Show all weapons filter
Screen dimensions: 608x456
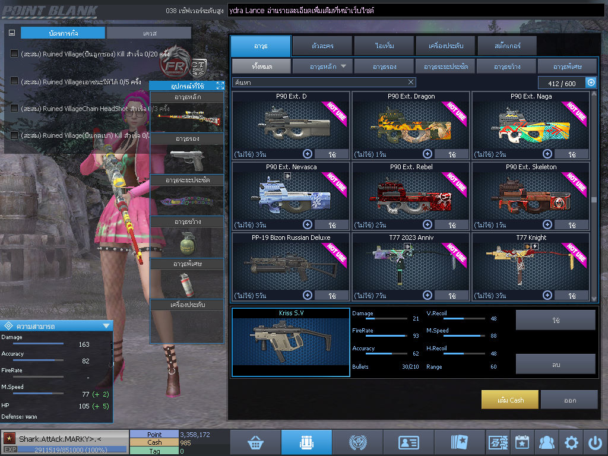click(261, 66)
